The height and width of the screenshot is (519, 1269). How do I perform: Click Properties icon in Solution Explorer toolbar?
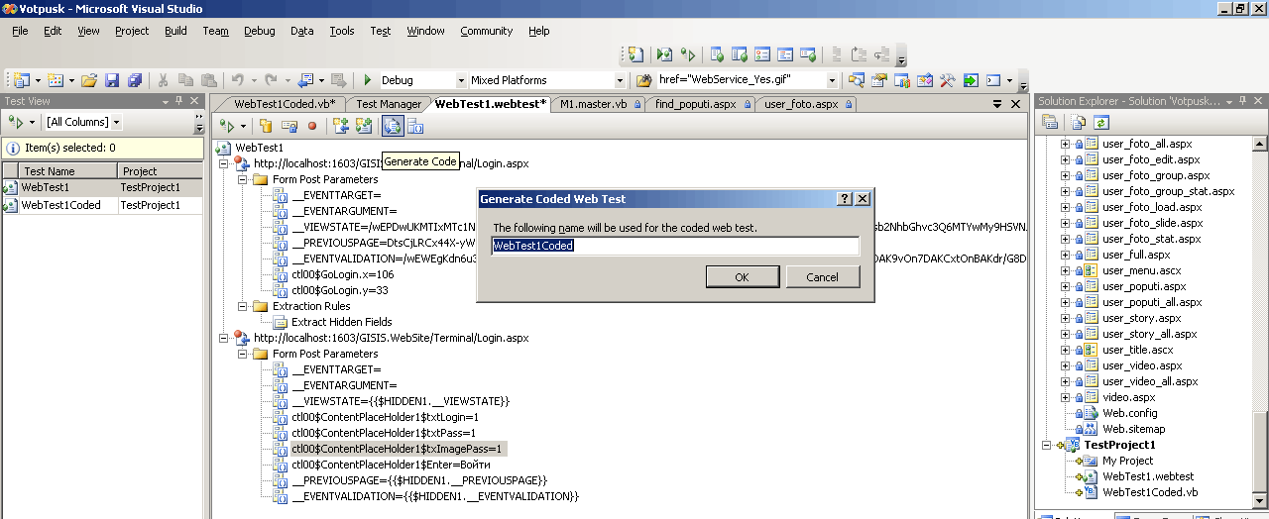click(1050, 123)
